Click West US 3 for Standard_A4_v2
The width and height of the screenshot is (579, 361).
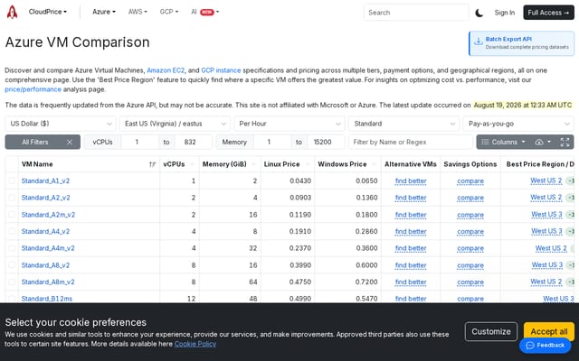[546, 231]
